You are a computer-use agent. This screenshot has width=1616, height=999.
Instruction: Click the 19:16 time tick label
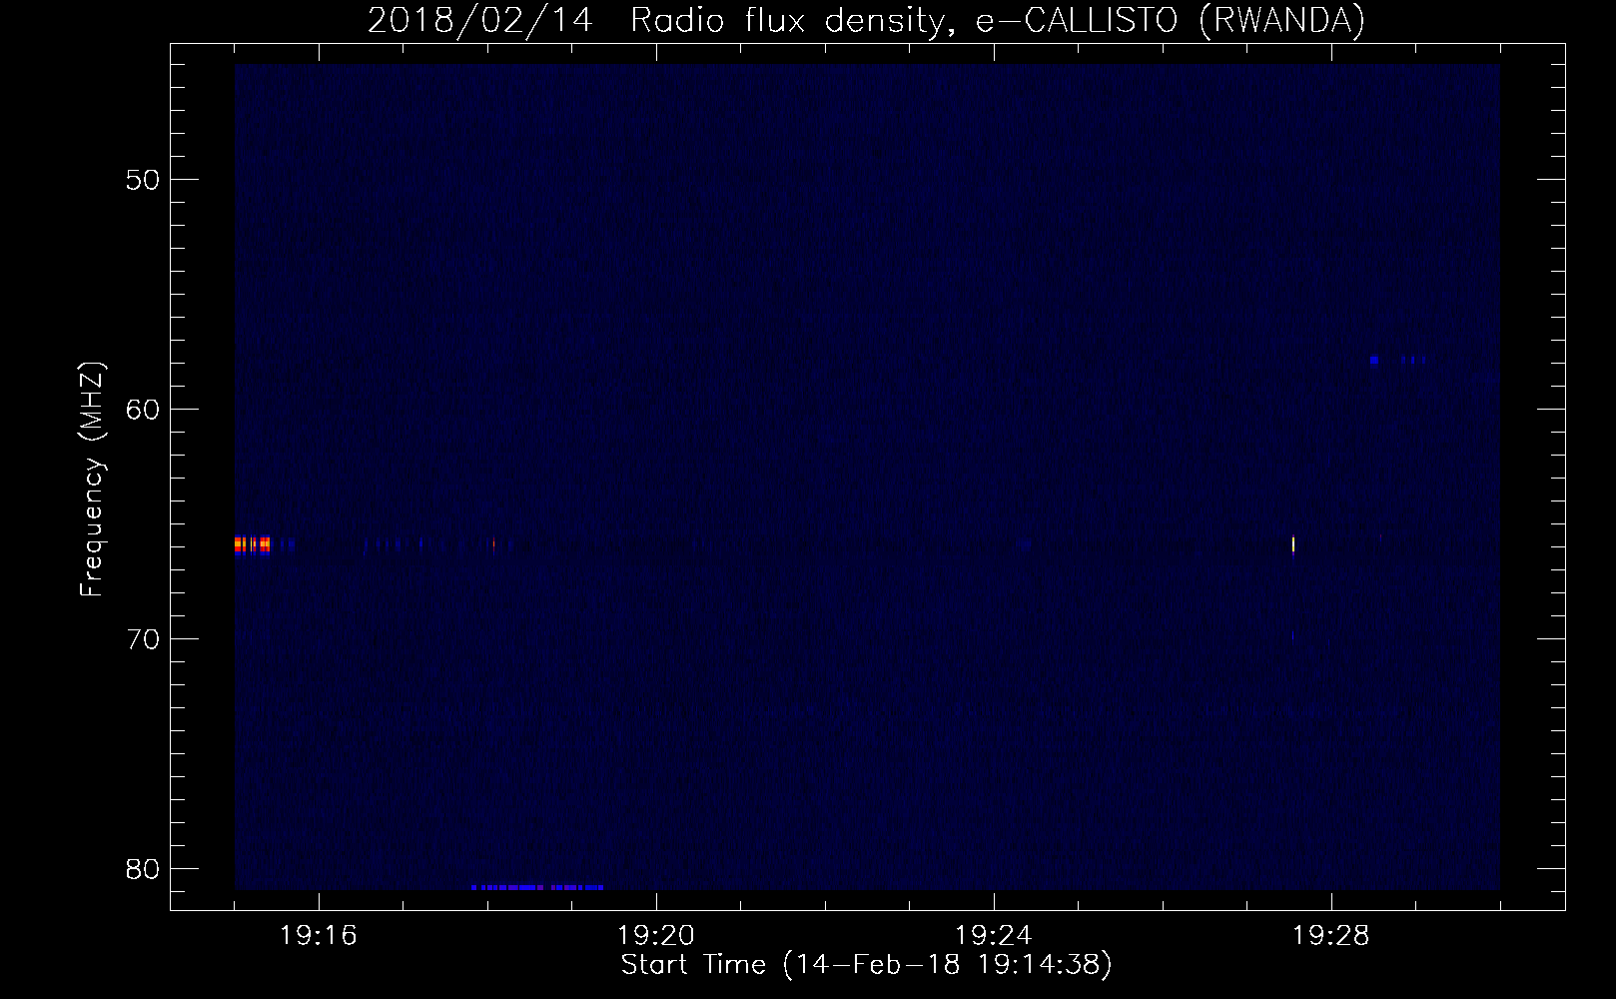pos(319,936)
